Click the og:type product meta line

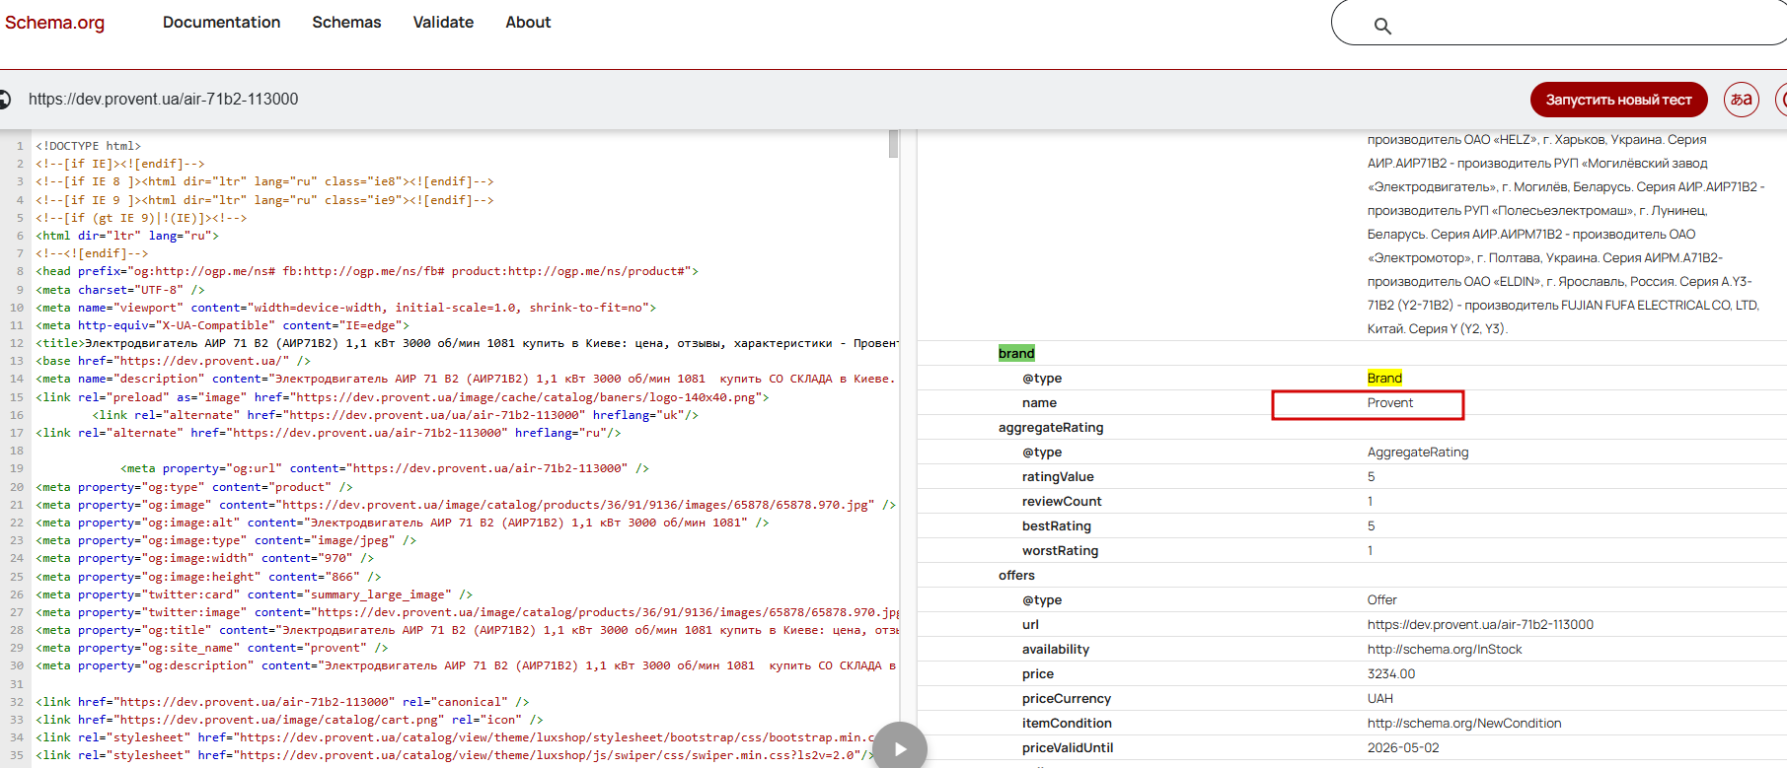coord(194,487)
